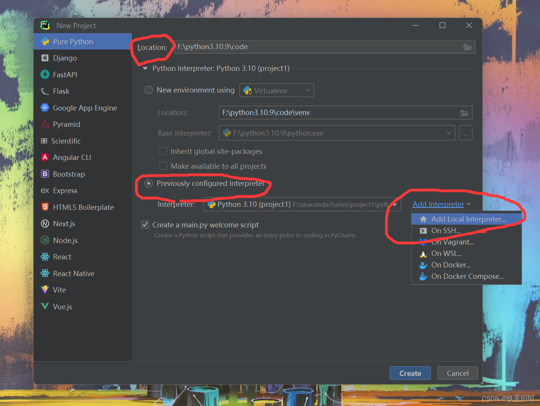Screen dimensions: 540x406
Task: Browse folder for venv Location field
Action: pyautogui.click(x=465, y=113)
